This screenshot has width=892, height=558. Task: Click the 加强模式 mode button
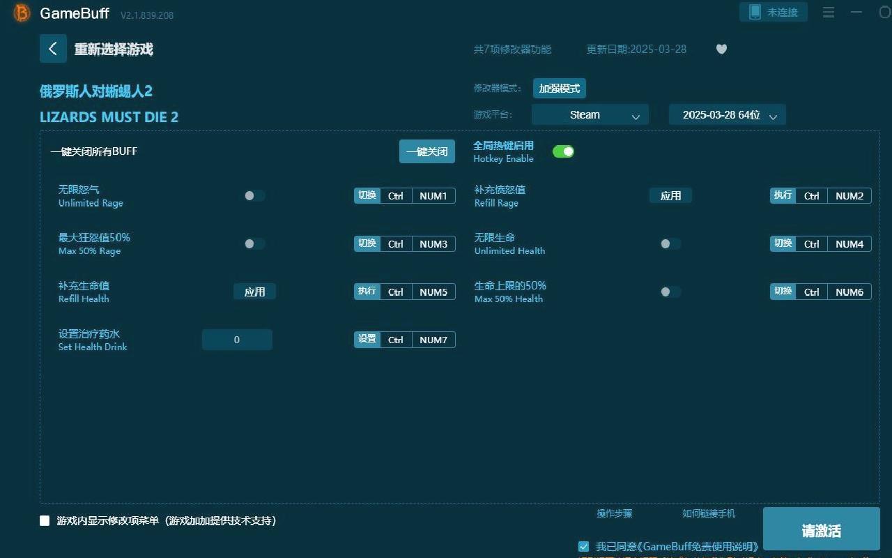pos(560,89)
